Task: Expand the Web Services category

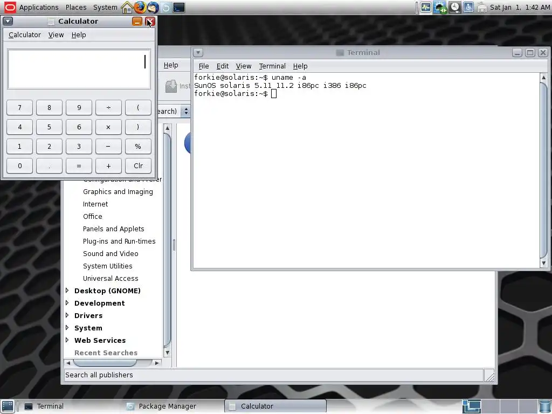Action: pyautogui.click(x=67, y=340)
